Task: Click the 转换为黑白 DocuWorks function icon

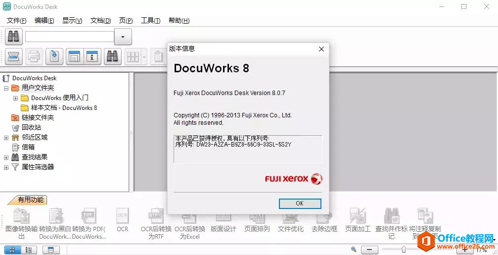Action: tap(55, 216)
